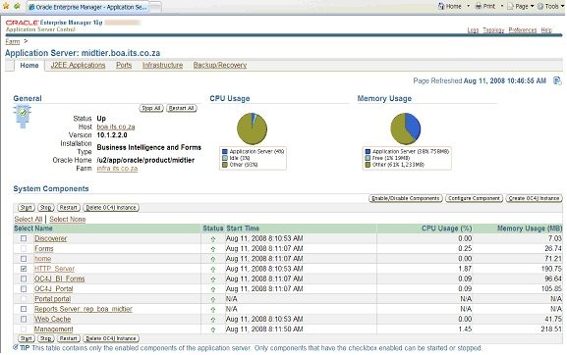Viewport: 567px width, 355px height.
Task: Open the Home dropdown arrow in browser toolbar
Action: point(469,6)
